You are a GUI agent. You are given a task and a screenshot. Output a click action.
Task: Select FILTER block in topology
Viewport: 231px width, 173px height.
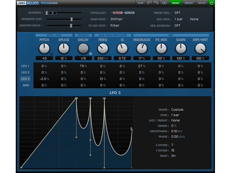129,13
